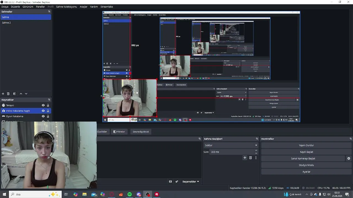Show hidden system tray icons
353x198 pixels.
[307, 194]
